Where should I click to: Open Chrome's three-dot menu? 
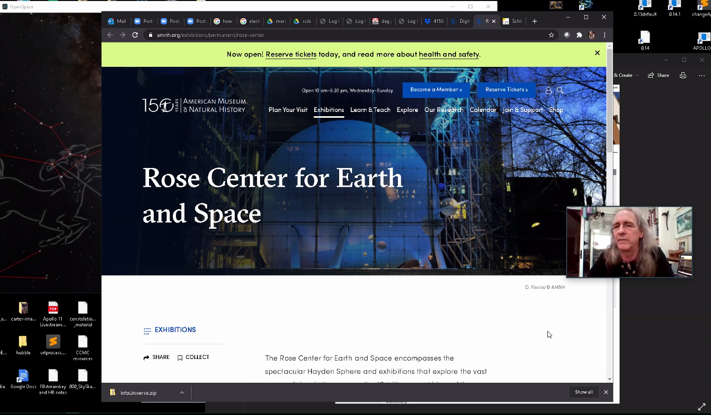(604, 35)
